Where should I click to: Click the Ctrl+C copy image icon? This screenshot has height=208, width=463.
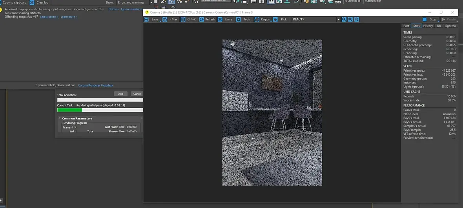click(183, 20)
